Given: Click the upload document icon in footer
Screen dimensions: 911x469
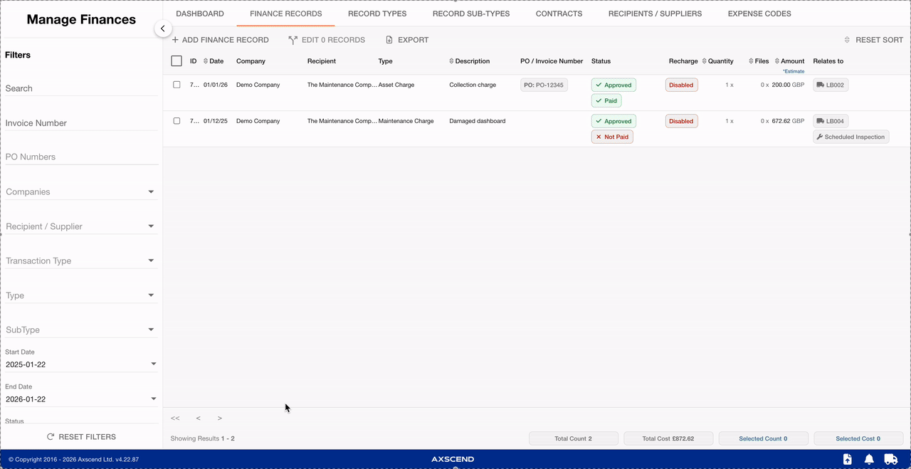Looking at the screenshot, I should click(x=847, y=460).
